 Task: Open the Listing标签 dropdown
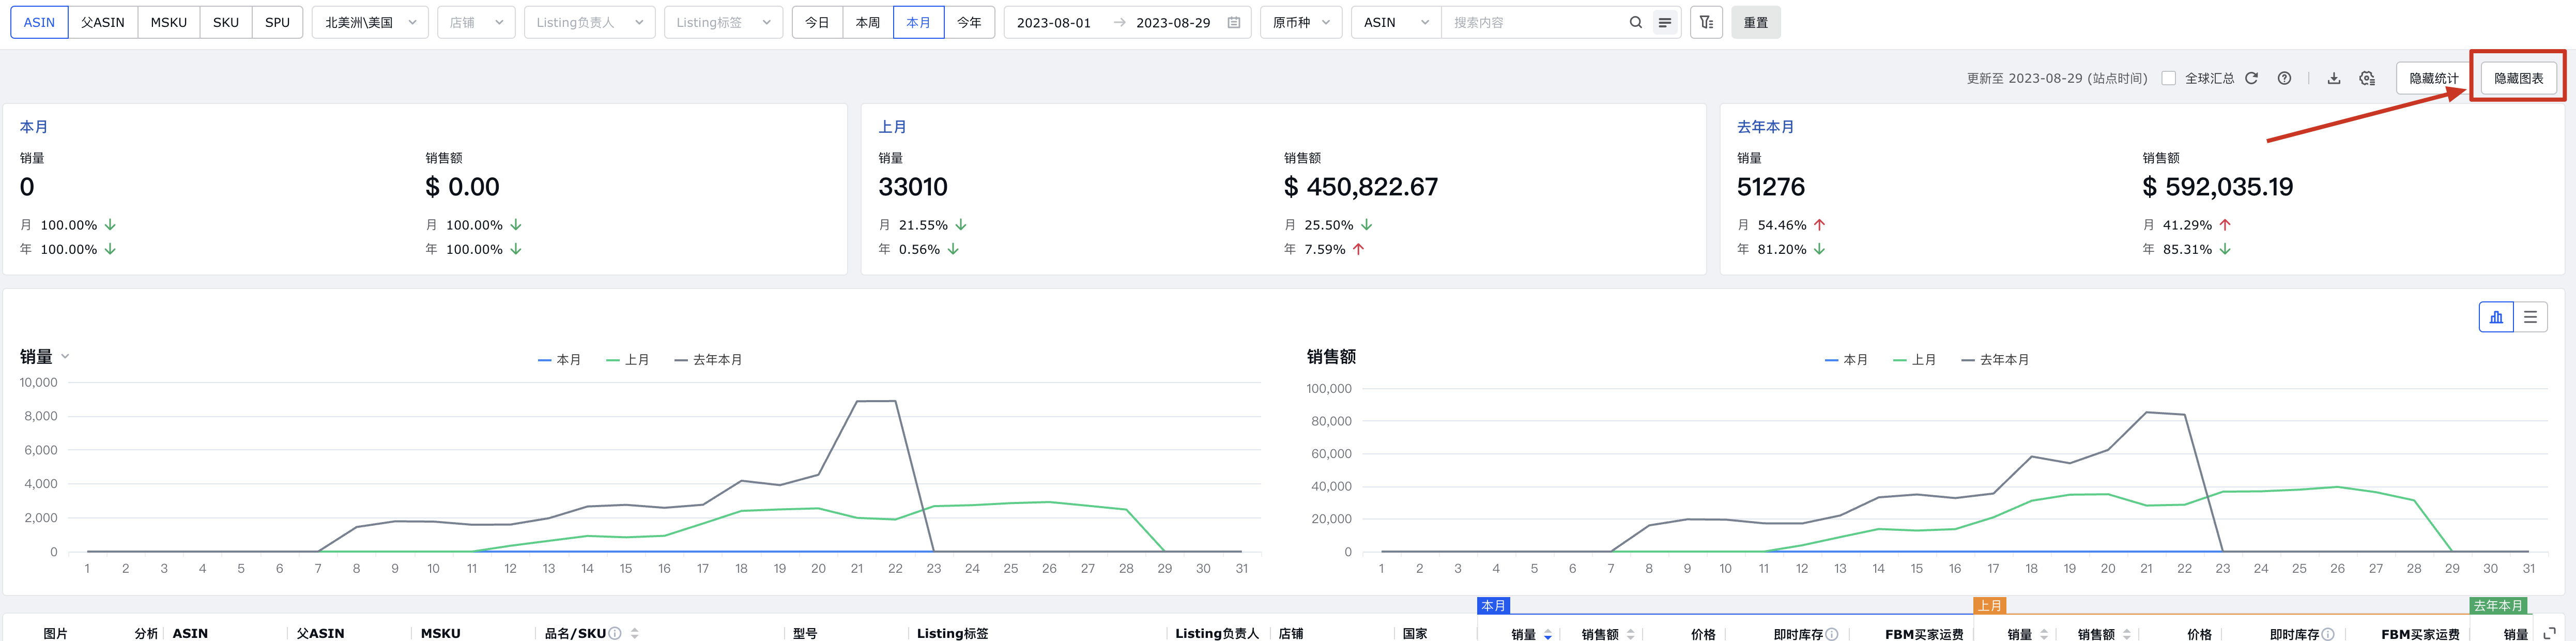tap(723, 22)
